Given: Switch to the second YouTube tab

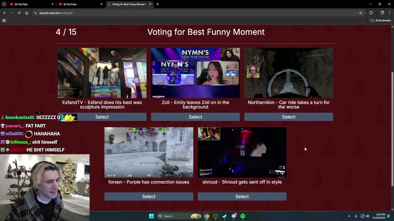Looking at the screenshot, I should click(80, 4).
